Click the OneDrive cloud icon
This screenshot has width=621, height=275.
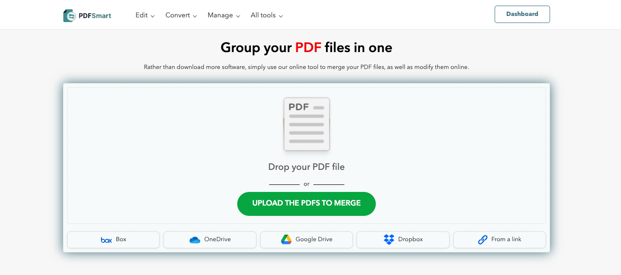click(194, 240)
